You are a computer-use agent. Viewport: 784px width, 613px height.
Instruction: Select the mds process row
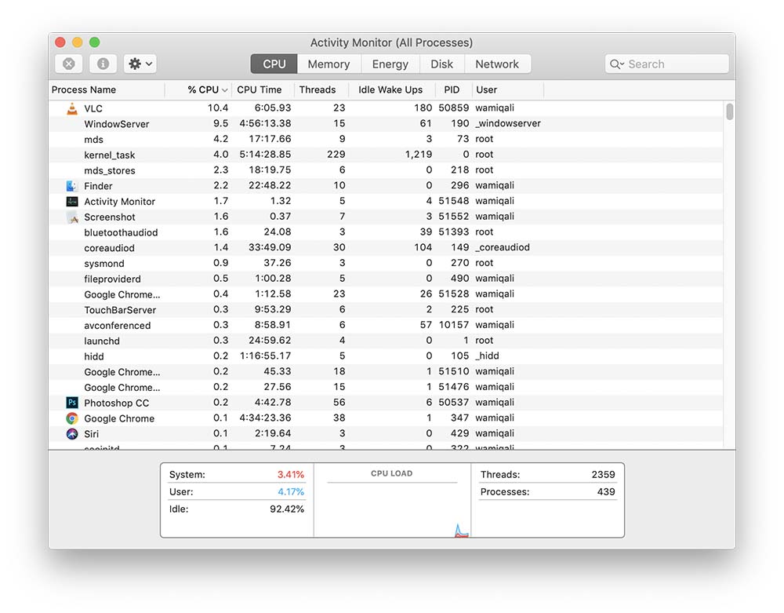pyautogui.click(x=386, y=140)
